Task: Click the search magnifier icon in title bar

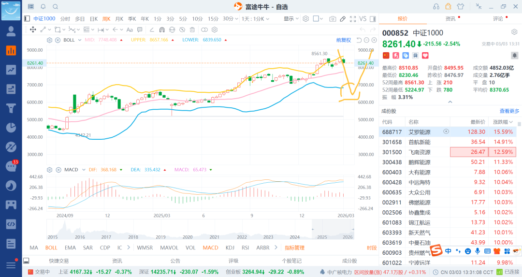Action: coord(55,6)
